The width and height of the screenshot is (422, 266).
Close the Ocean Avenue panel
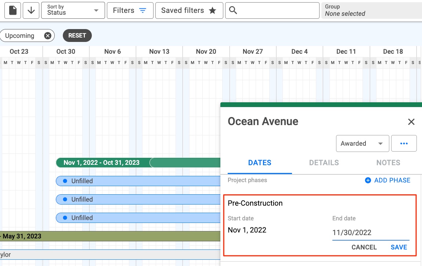tap(411, 122)
